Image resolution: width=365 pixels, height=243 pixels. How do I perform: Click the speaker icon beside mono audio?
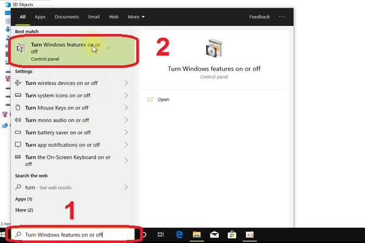[x=18, y=120]
